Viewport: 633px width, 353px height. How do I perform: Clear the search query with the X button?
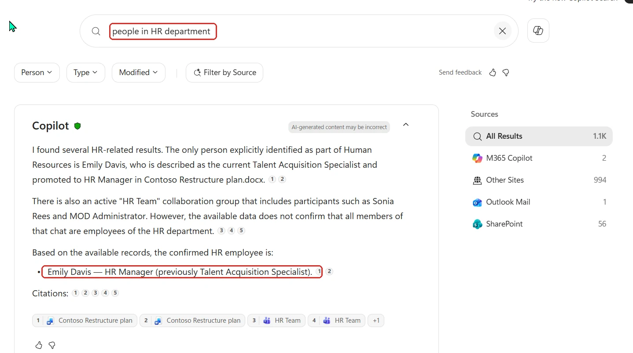click(x=502, y=31)
